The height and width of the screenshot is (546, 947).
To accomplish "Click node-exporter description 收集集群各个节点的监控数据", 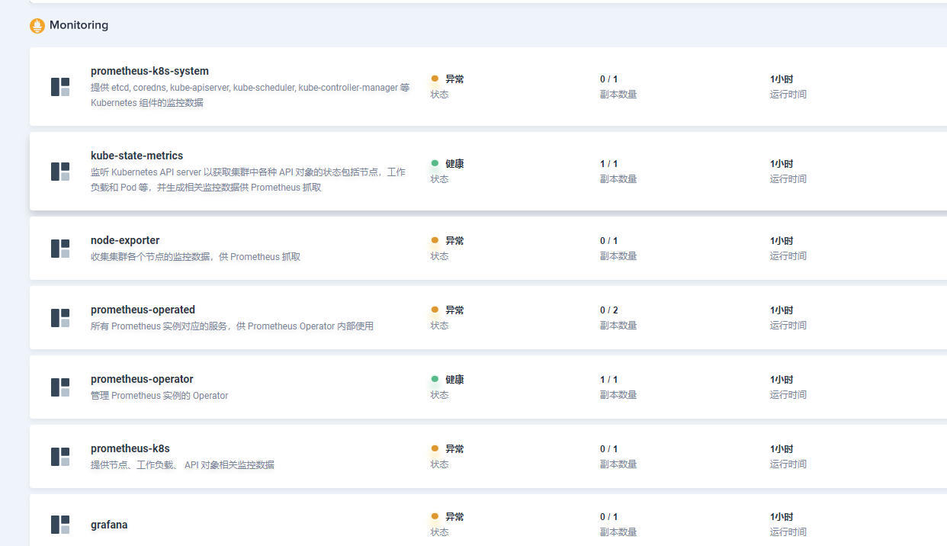I will coord(195,257).
